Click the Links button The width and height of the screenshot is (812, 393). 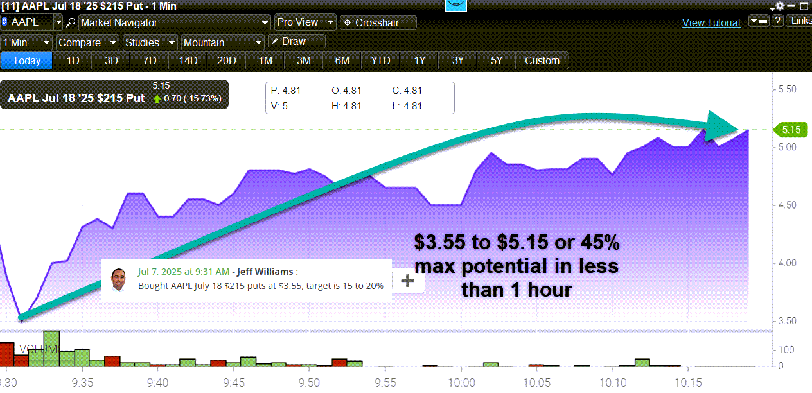coord(800,21)
